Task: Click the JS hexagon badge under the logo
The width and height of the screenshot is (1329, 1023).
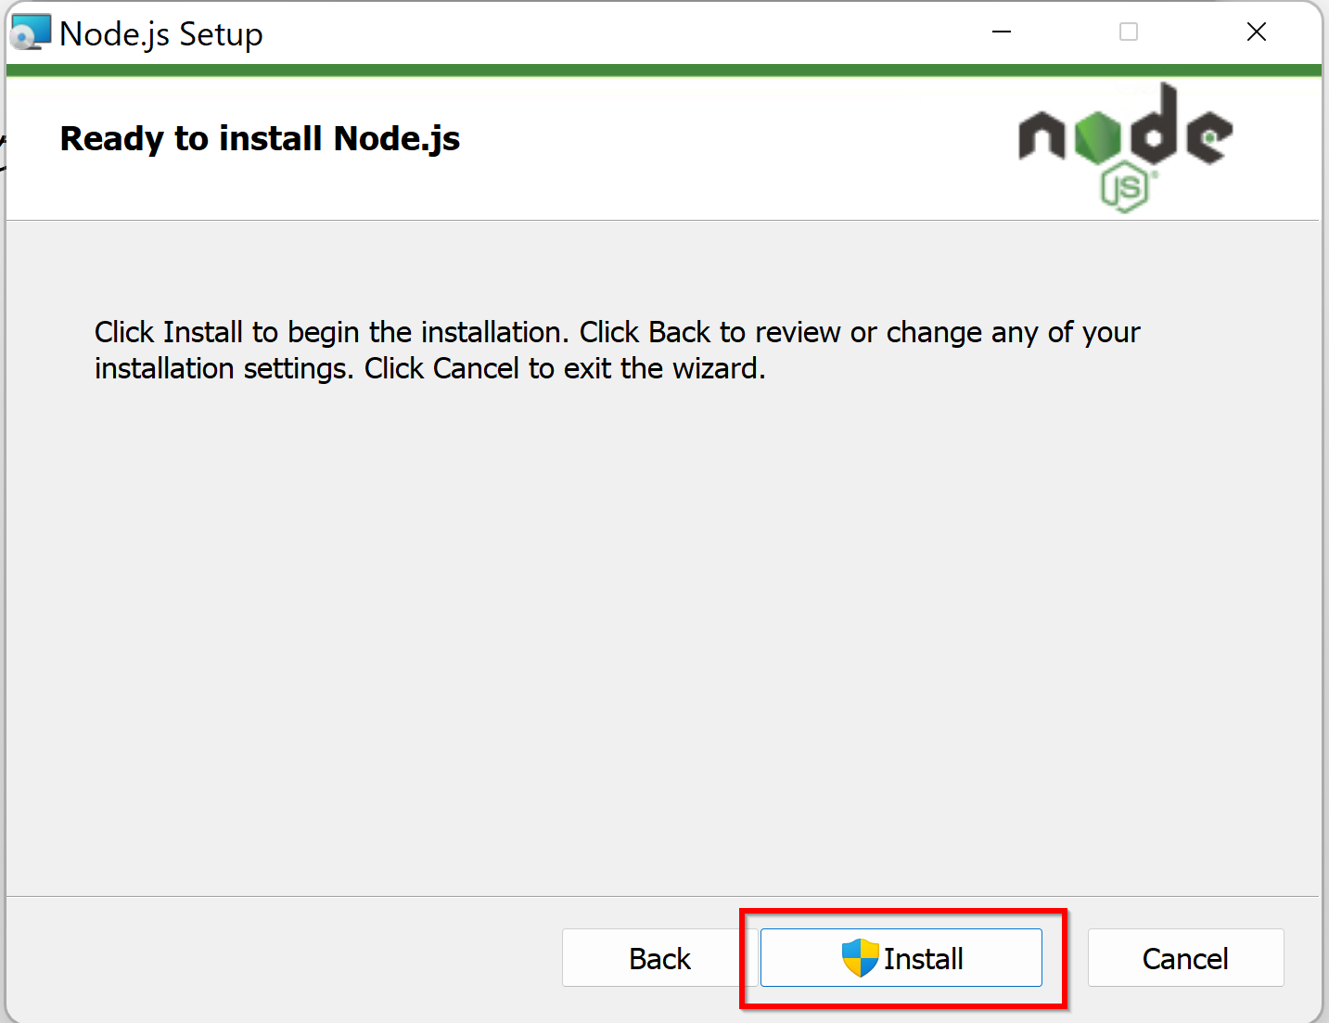Action: (x=1126, y=187)
